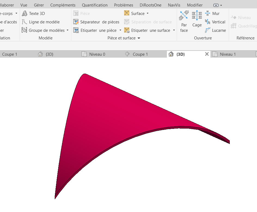Open the Modifier ribbon tab
Screen dimensions: 257x212
195,5
